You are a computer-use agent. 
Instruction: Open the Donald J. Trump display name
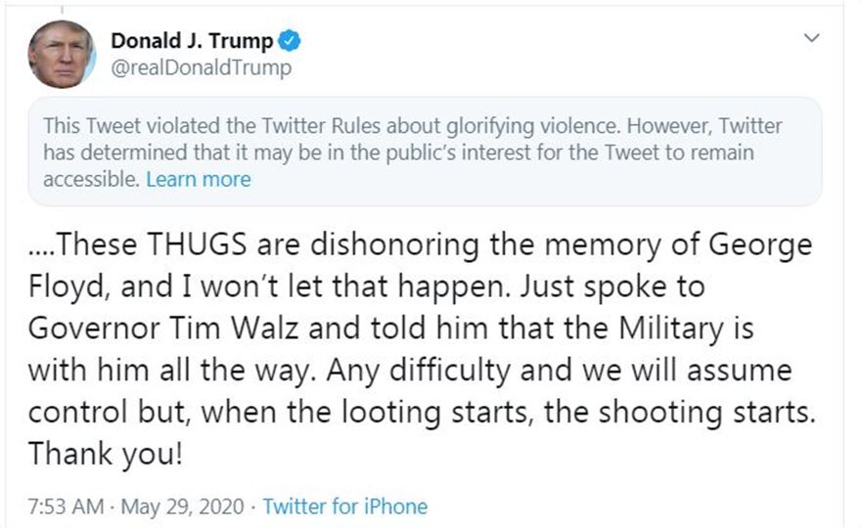pyautogui.click(x=194, y=41)
